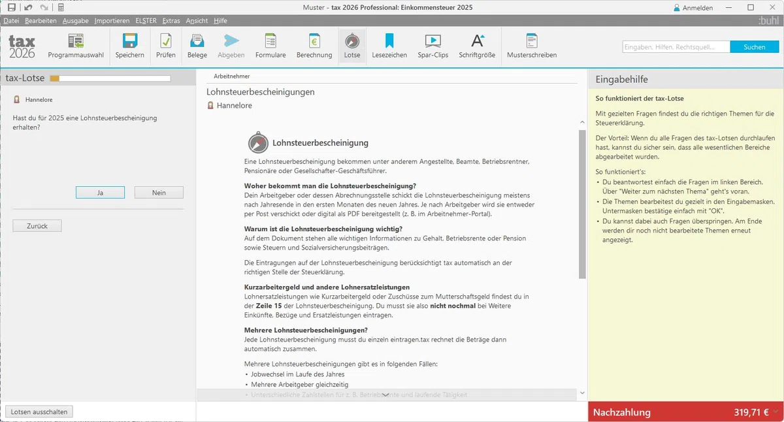Toggle the Lotse compass toolbar button

click(x=351, y=46)
